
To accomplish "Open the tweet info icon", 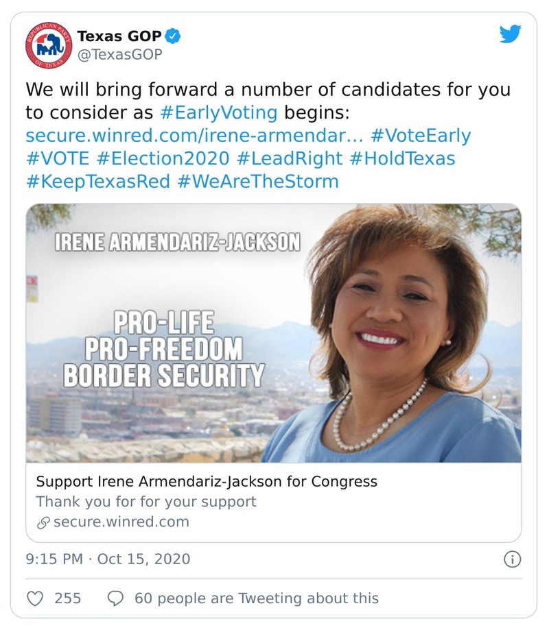I will pos(512,559).
